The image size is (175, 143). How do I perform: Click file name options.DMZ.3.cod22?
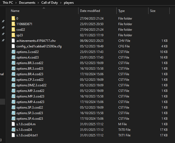[x=31, y=85]
